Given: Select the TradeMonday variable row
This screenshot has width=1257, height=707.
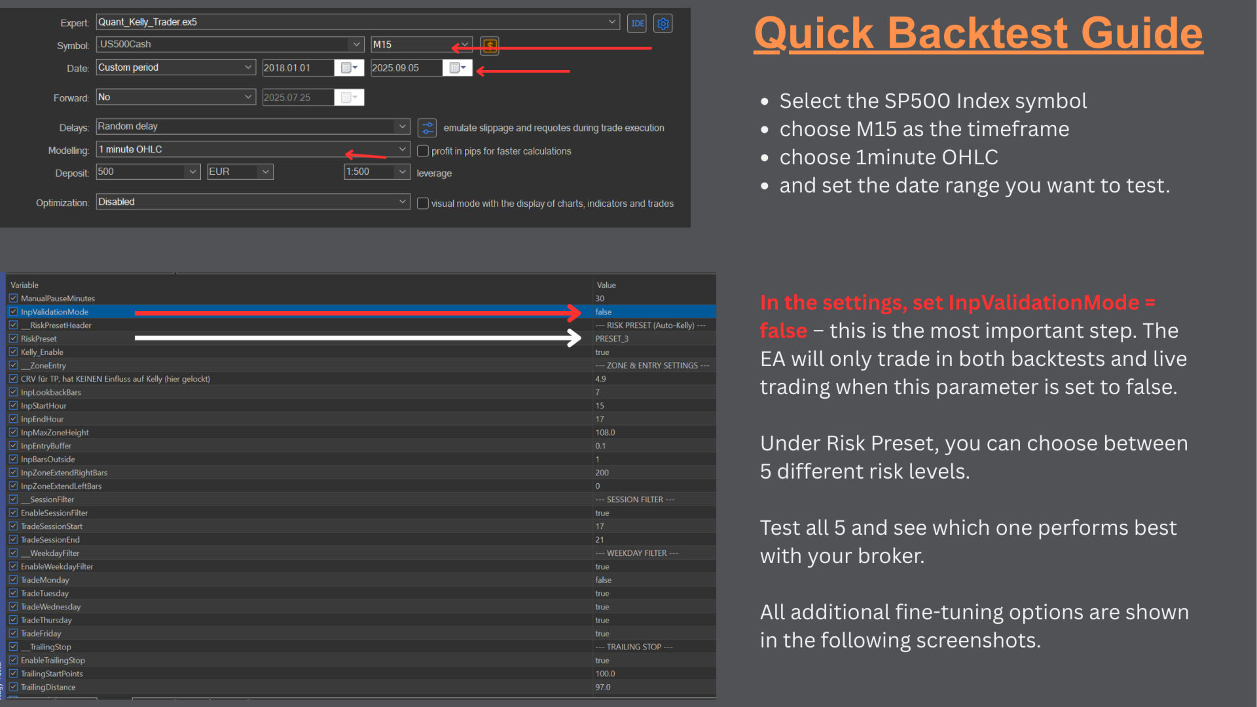Looking at the screenshot, I should click(361, 580).
